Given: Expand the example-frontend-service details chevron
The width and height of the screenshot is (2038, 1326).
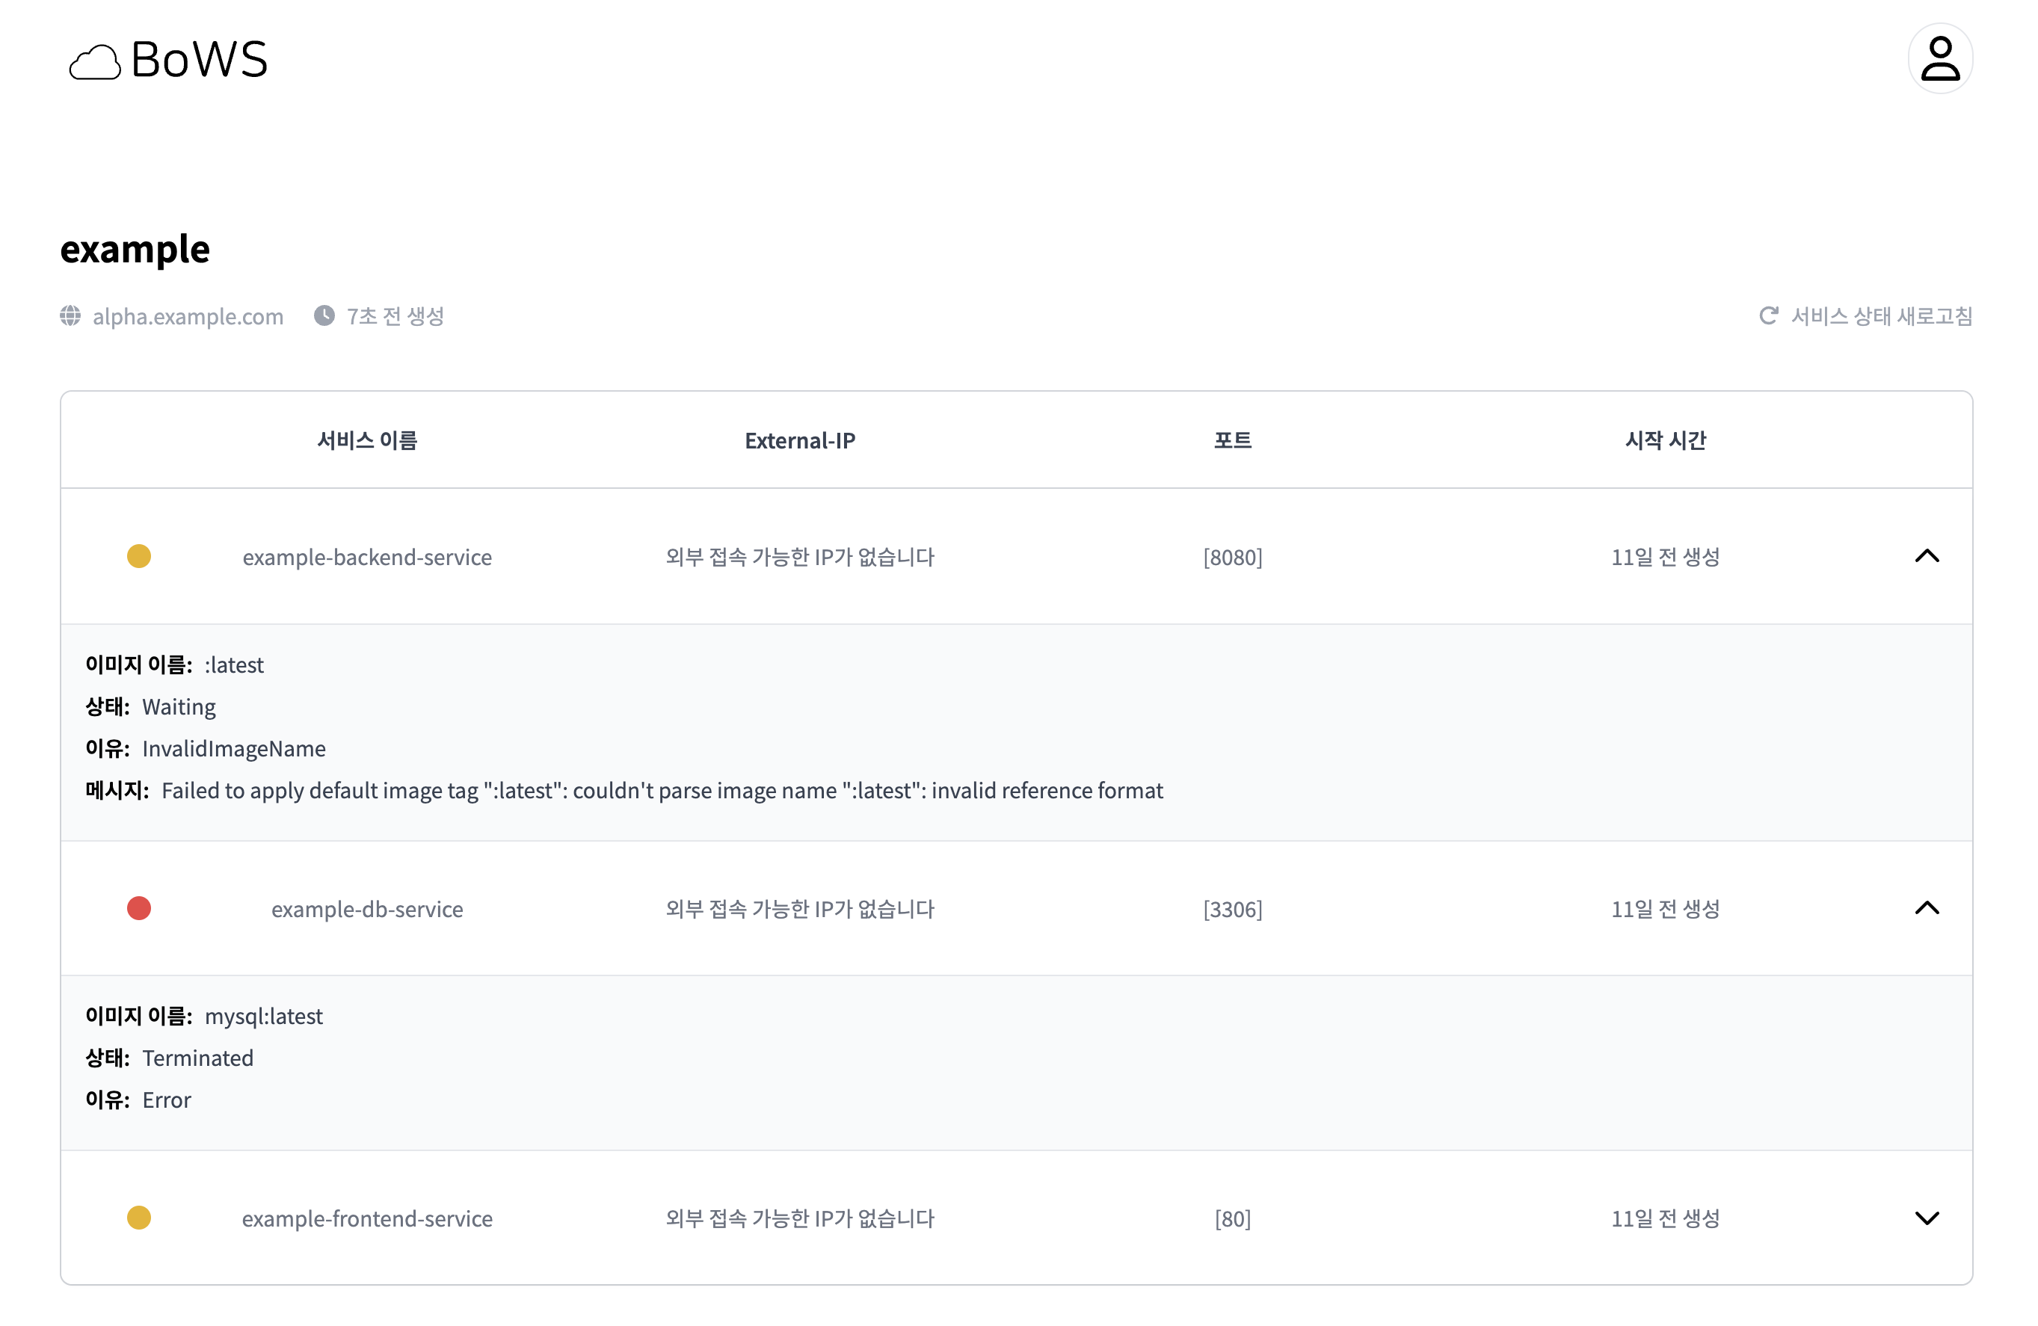Looking at the screenshot, I should (1926, 1218).
